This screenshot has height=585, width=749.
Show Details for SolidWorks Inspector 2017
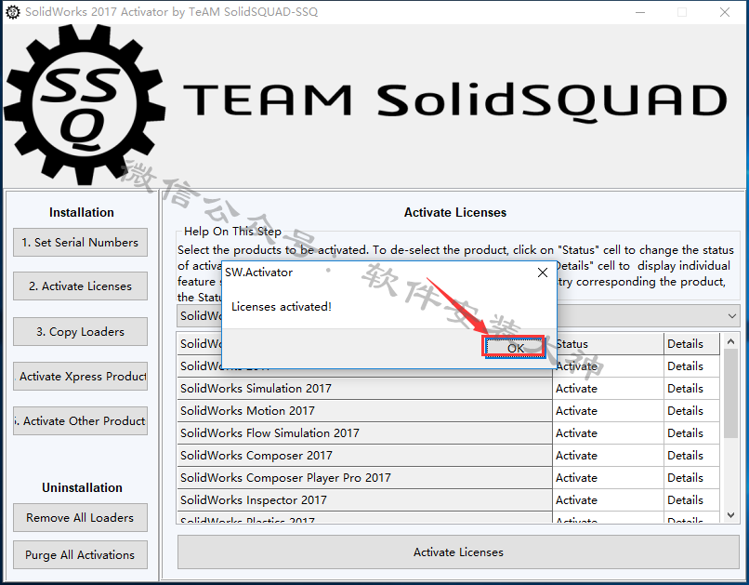[691, 500]
